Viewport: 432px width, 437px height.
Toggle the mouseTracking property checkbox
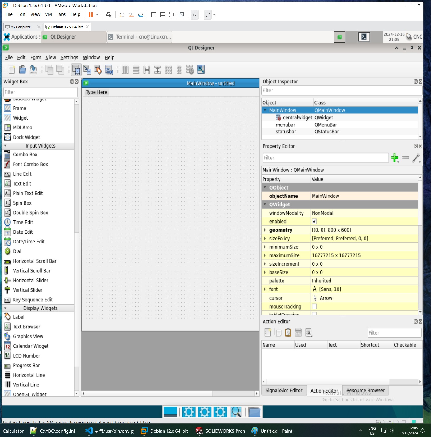(314, 306)
